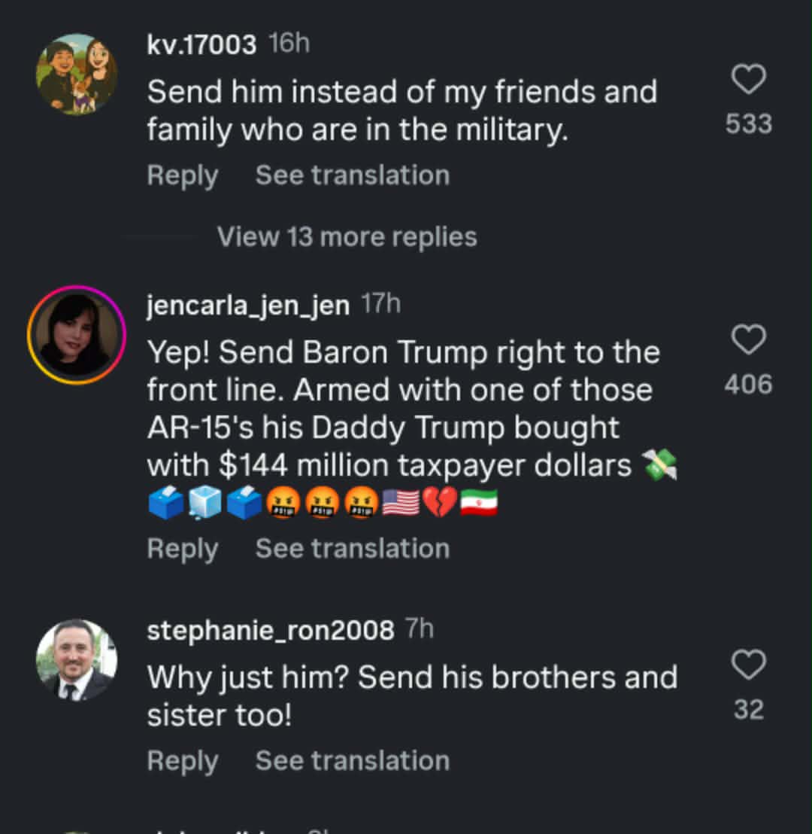The height and width of the screenshot is (834, 812).
Task: Tap the money-with-wings emoji in the comment
Action: 661,467
